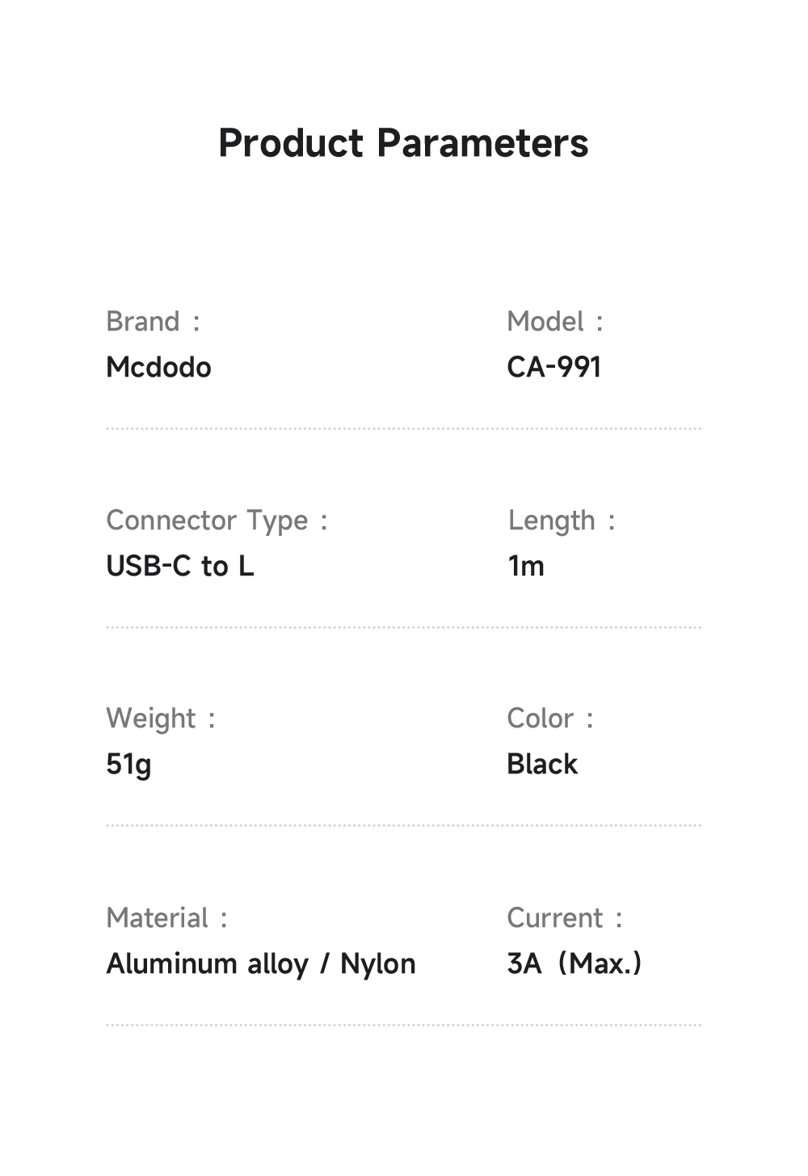Screen dimensions: 808x1176
Task: Select the Black color value
Action: (x=542, y=765)
